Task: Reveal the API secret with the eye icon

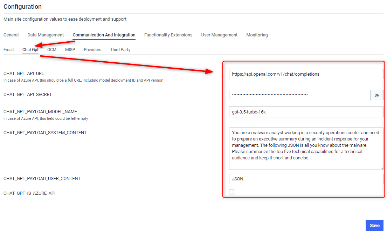Action: pos(376,95)
